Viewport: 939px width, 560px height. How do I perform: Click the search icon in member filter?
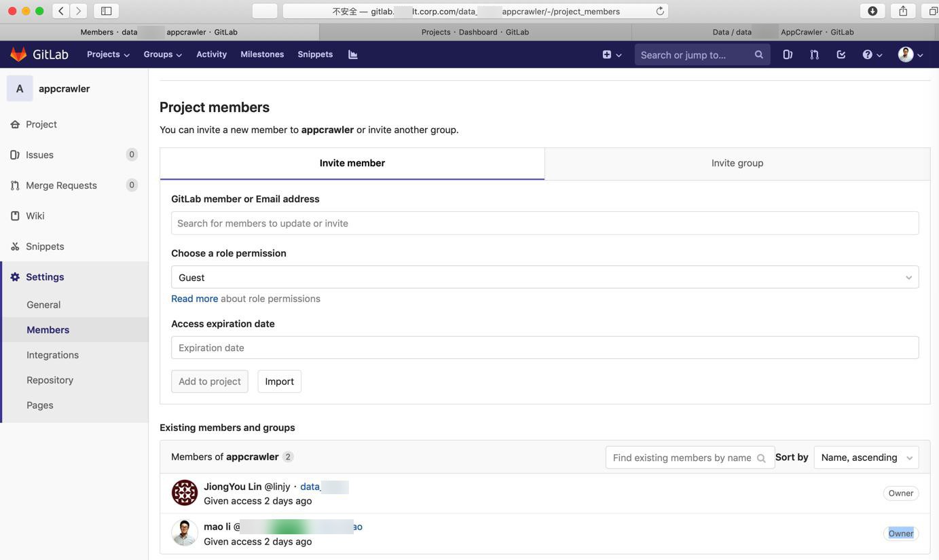point(761,458)
